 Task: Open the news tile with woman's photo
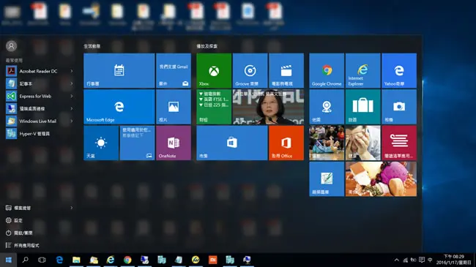pos(268,107)
